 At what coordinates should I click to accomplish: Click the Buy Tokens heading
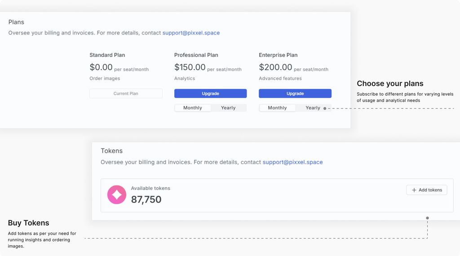tap(28, 223)
